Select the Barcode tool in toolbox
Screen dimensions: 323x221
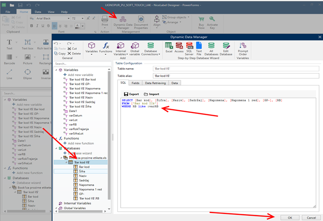(x=9, y=60)
